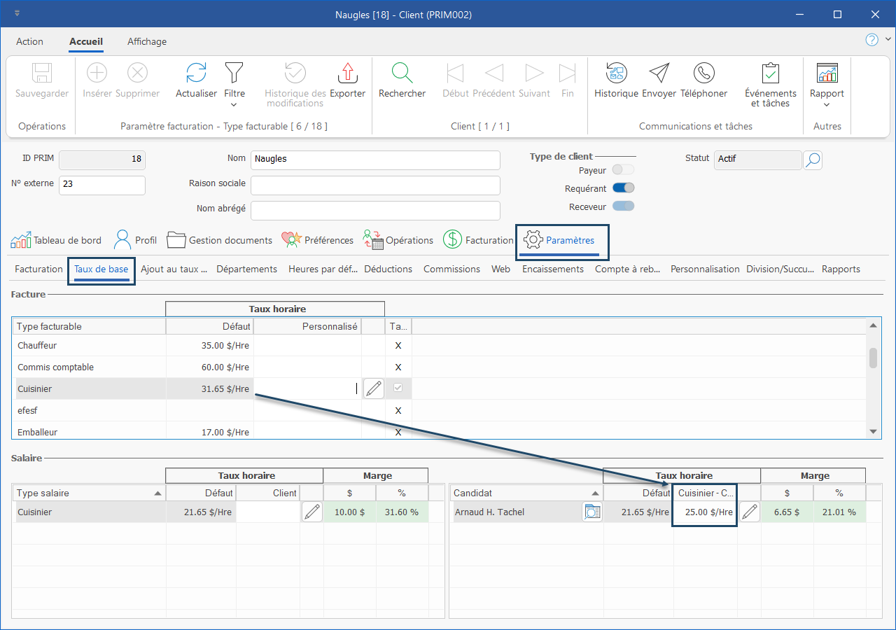Expand the Filtre dropdown arrow
Viewport: 896px width, 630px height.
point(234,105)
